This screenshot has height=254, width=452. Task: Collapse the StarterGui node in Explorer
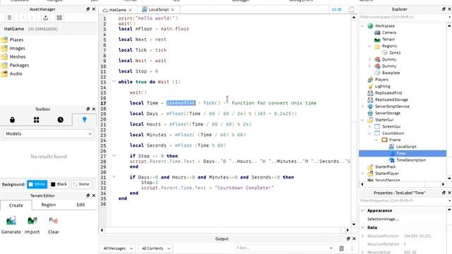pyautogui.click(x=362, y=120)
